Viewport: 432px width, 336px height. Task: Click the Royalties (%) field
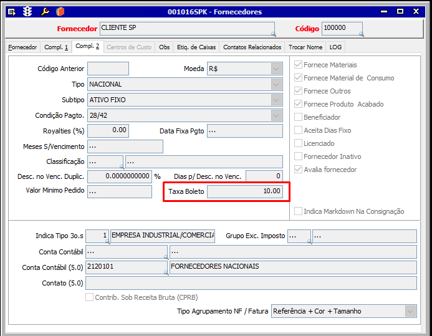tap(108, 131)
